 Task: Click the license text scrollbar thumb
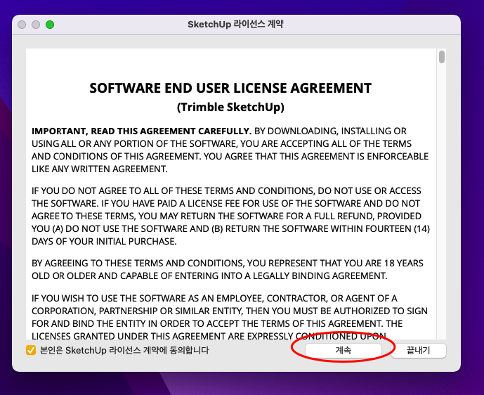[442, 57]
